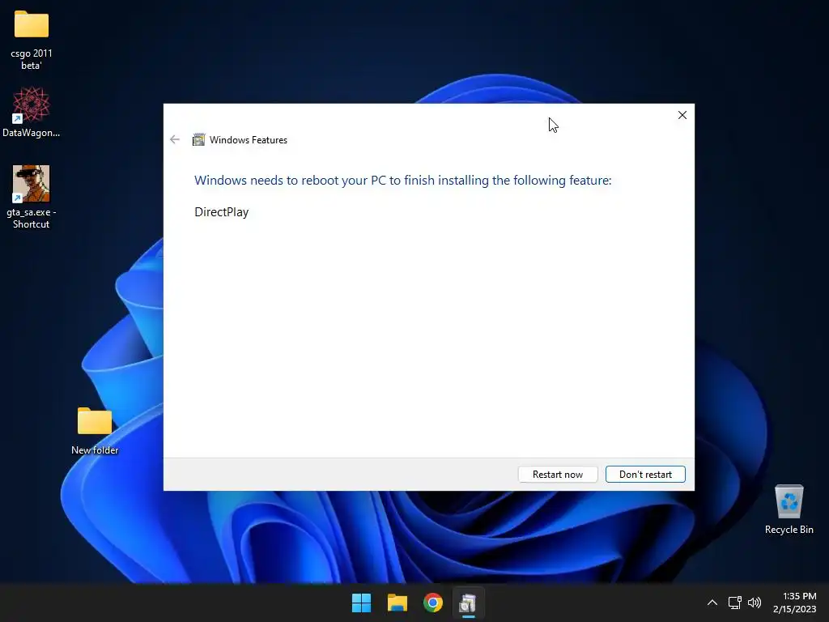The height and width of the screenshot is (622, 829).
Task: Go back using the dialog's back arrow
Action: pos(175,139)
